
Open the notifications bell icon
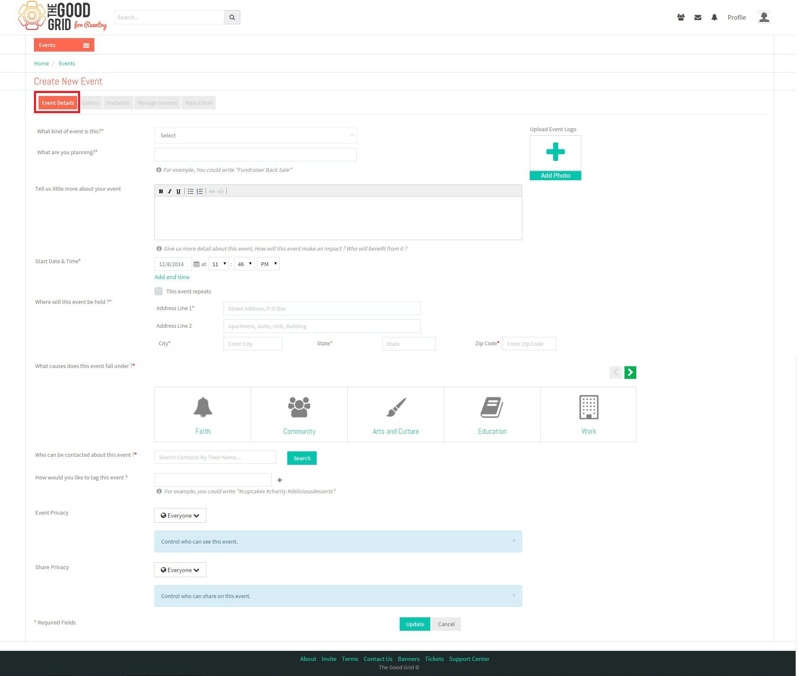coord(714,17)
